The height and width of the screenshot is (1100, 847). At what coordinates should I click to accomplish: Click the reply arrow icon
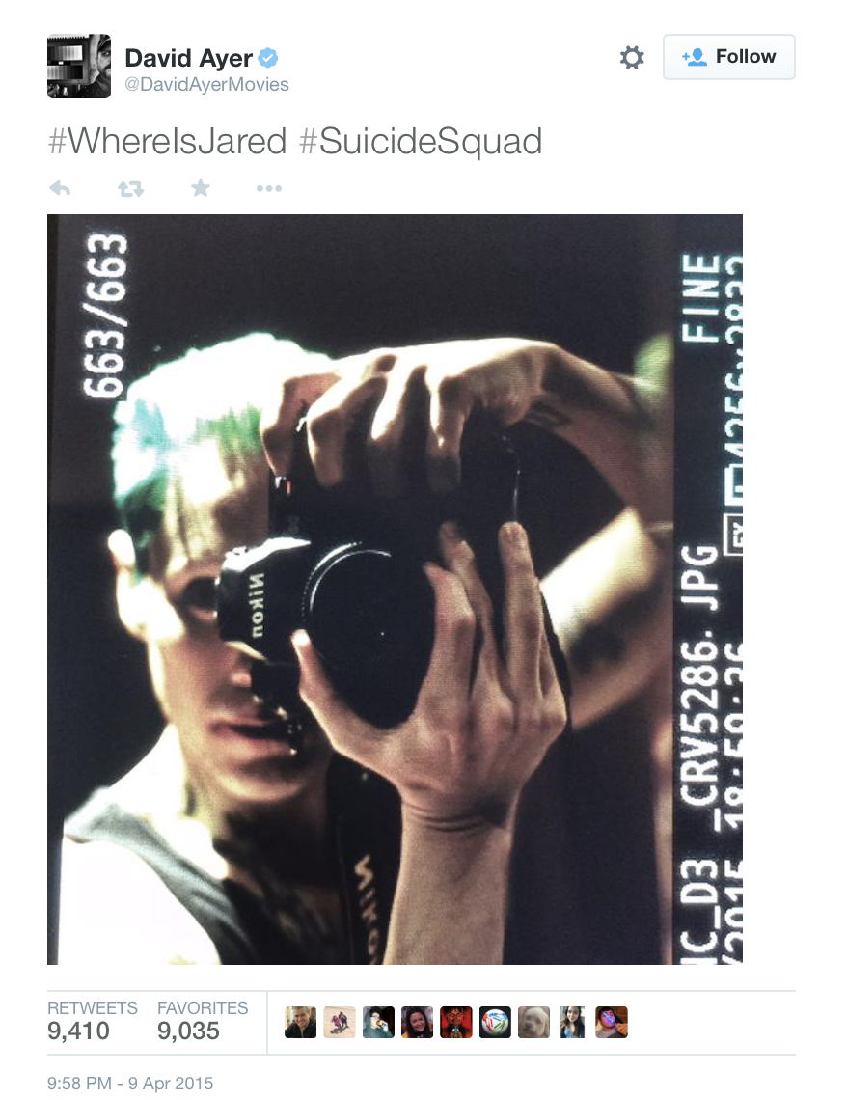click(61, 188)
